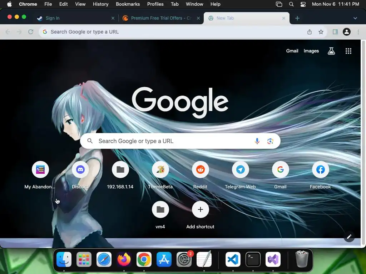366x274 pixels.
Task: Toggle the Chrome side panel
Action: tap(335, 32)
